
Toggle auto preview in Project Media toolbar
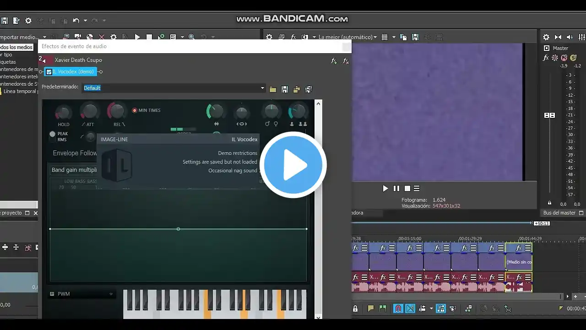pyautogui.click(x=161, y=37)
